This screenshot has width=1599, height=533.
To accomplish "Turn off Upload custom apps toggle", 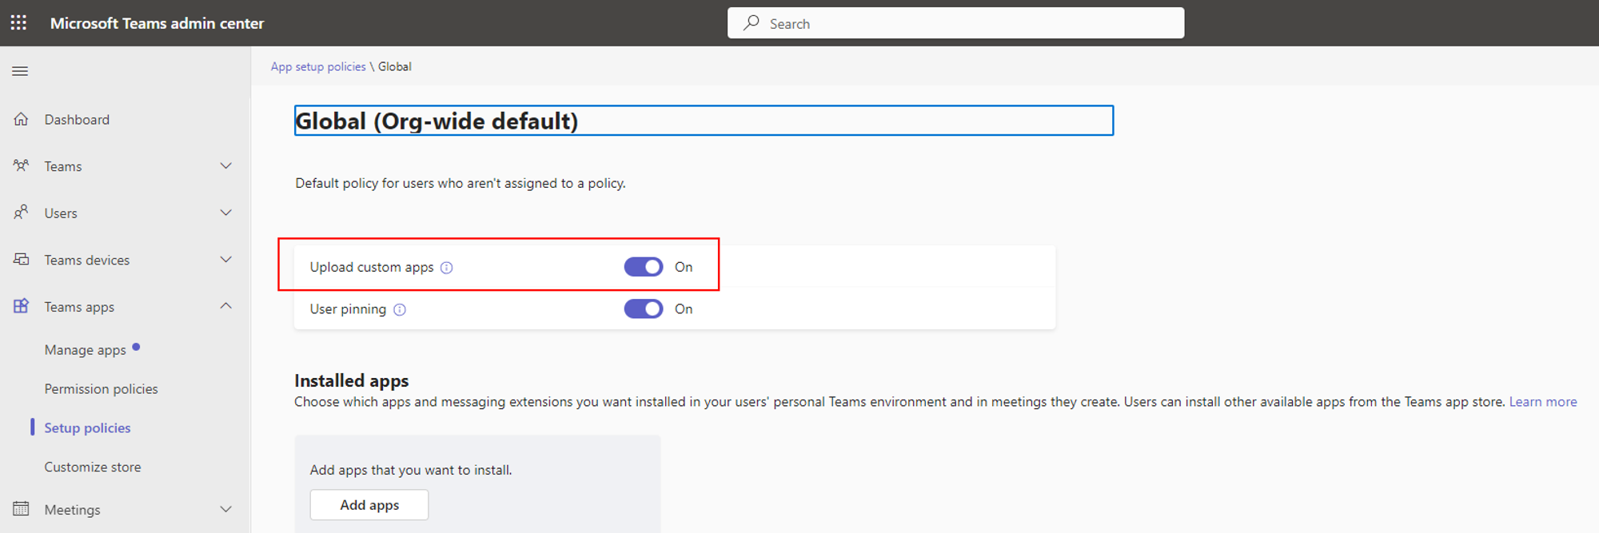I will [x=644, y=267].
